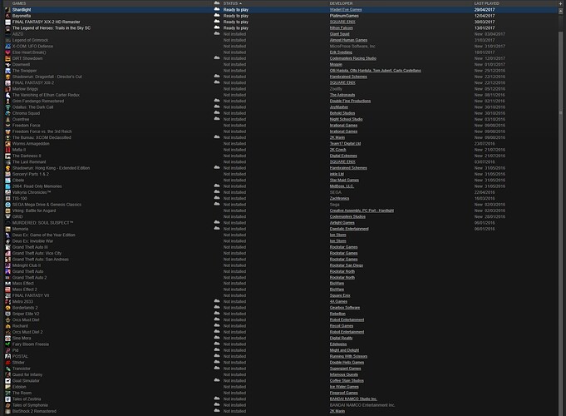Image resolution: width=566 pixels, height=416 pixels.
Task: Sort list by the Status column header
Action: click(232, 3)
